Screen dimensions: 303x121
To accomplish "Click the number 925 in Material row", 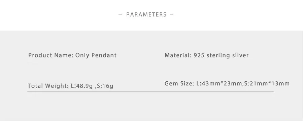I will coord(199,55).
